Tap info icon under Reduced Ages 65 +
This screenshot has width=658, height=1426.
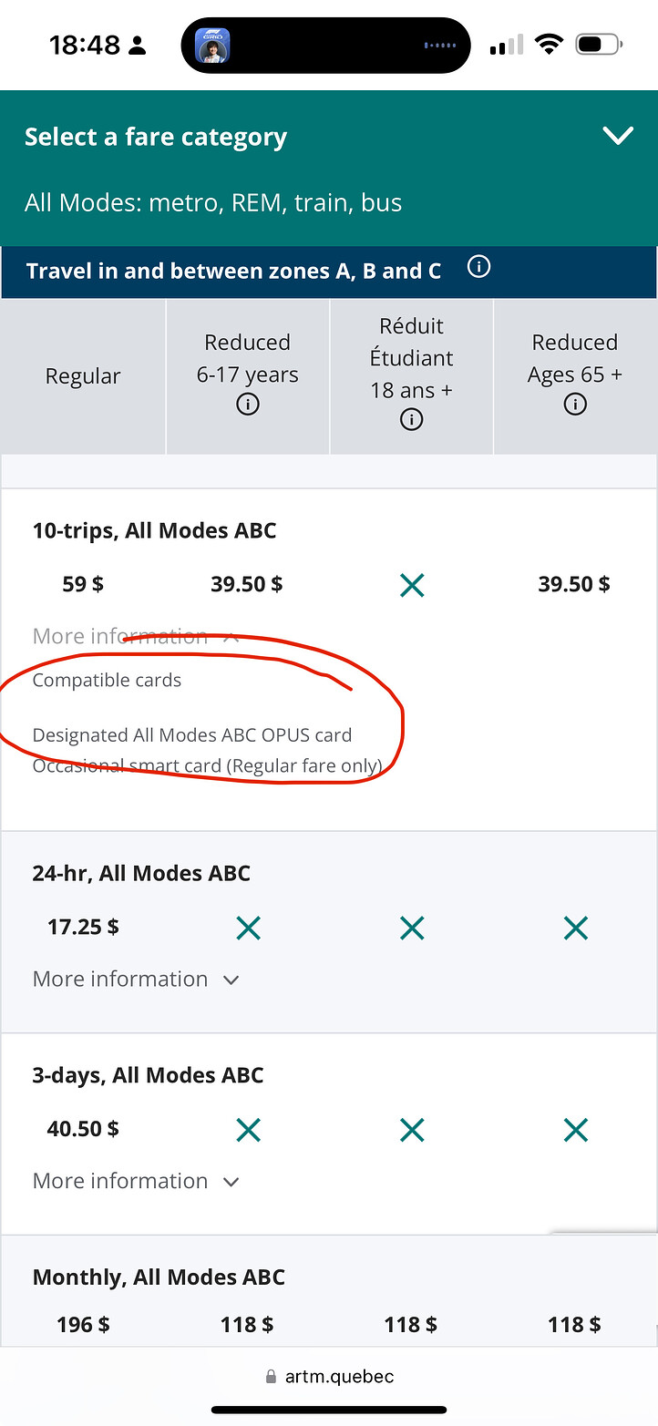[x=575, y=405]
